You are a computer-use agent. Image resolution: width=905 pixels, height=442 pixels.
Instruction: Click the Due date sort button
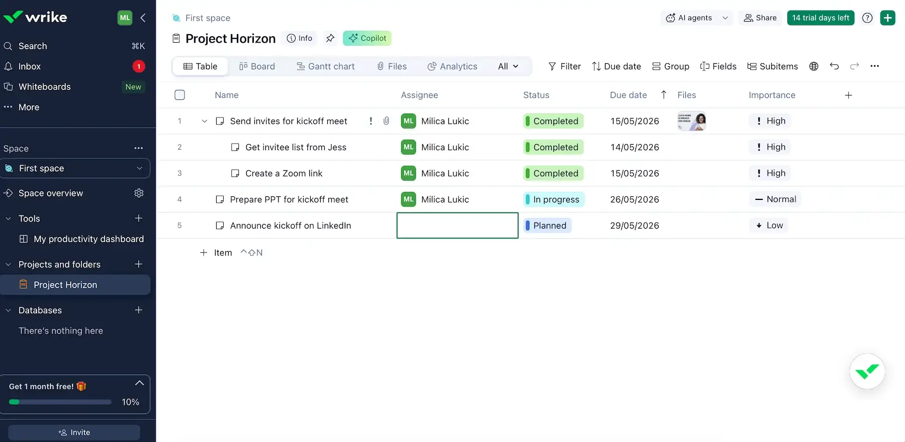point(616,66)
